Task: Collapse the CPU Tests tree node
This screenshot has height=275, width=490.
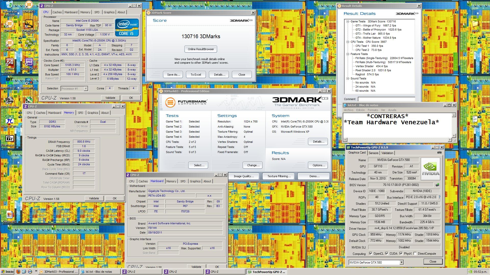Action: click(348, 42)
